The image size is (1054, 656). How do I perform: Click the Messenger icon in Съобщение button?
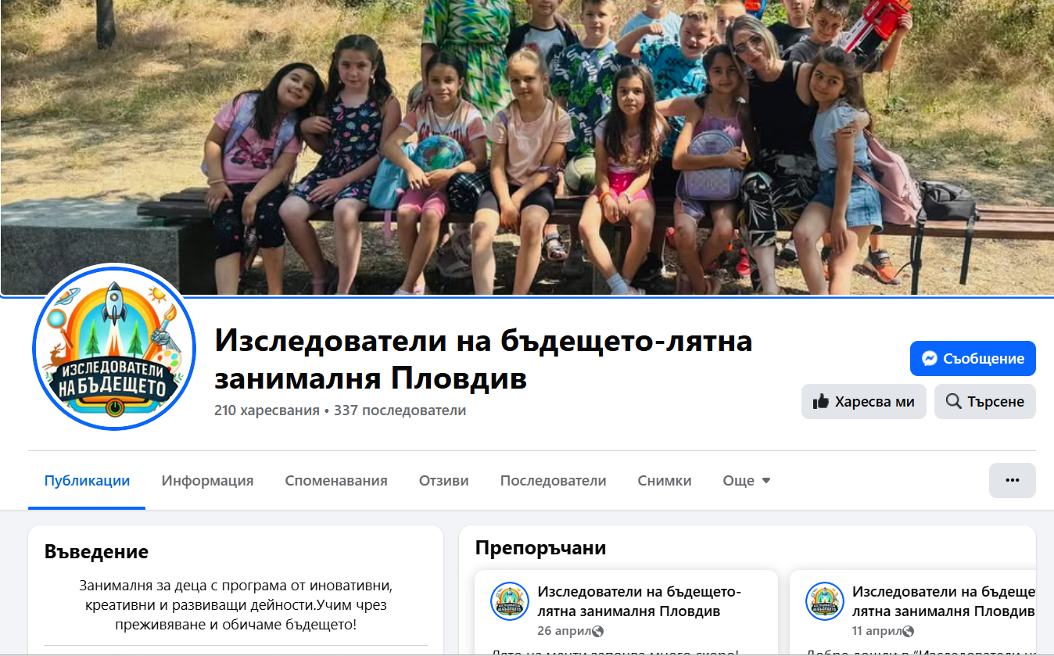pos(930,359)
